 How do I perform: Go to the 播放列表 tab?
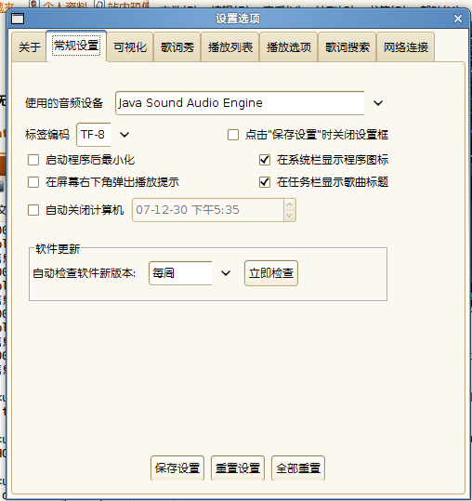point(230,47)
